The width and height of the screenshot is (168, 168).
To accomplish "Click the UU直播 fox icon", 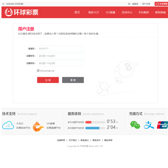I will pyautogui.click(x=38, y=126).
